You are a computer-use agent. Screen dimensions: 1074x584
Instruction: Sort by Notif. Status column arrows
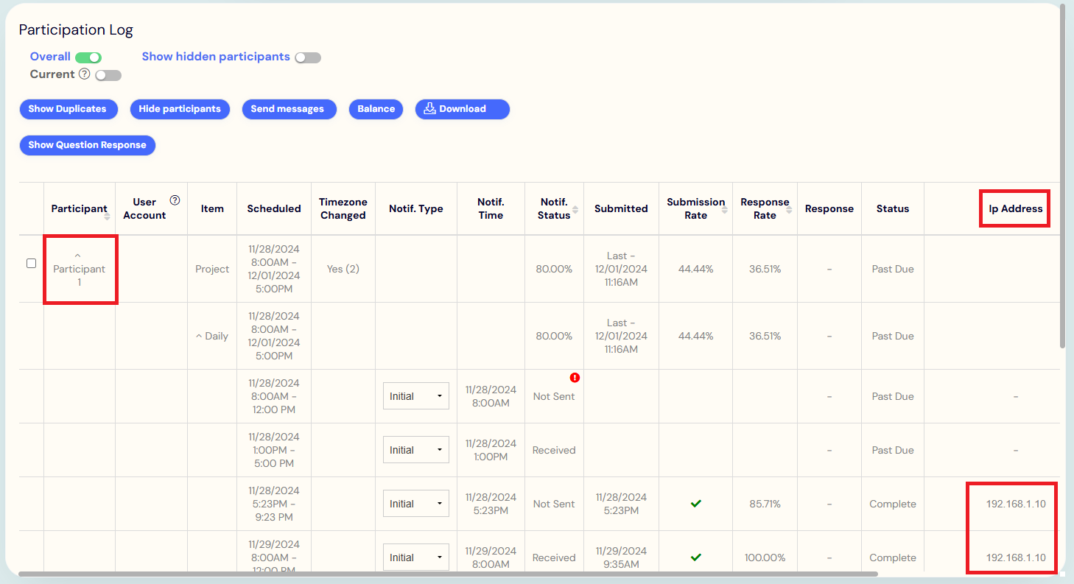click(x=575, y=209)
